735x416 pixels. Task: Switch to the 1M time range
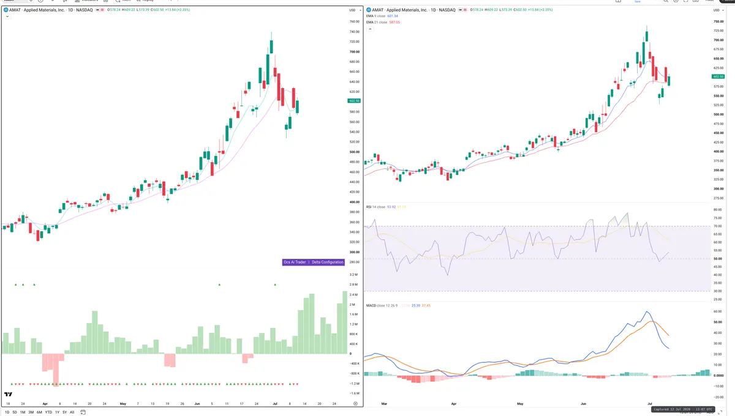[x=23, y=412]
